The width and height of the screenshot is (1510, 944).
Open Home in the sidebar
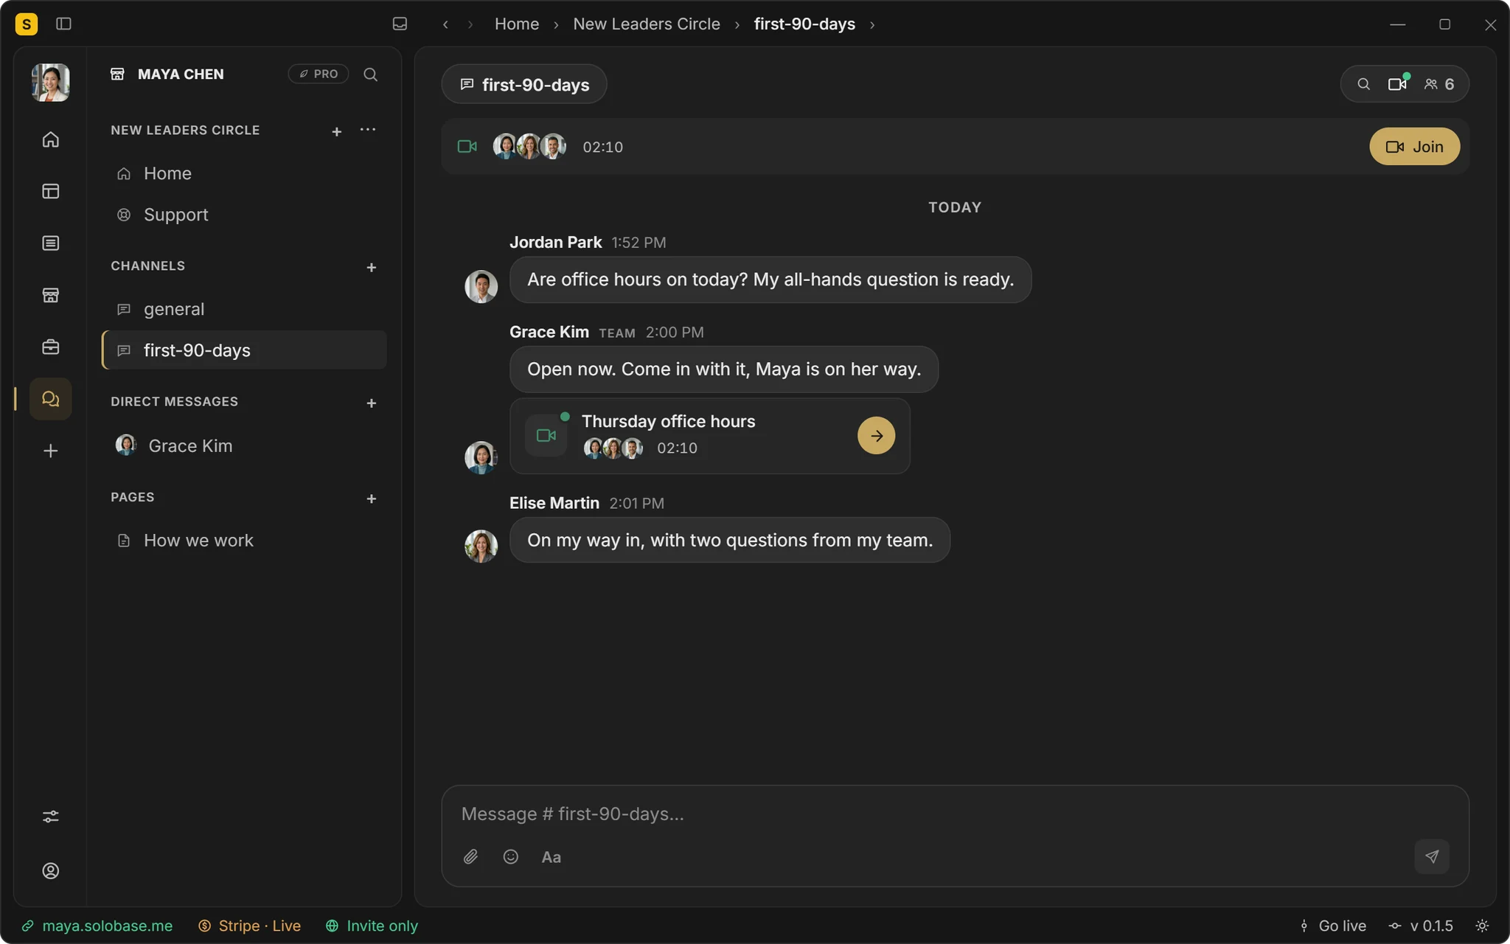pyautogui.click(x=244, y=173)
